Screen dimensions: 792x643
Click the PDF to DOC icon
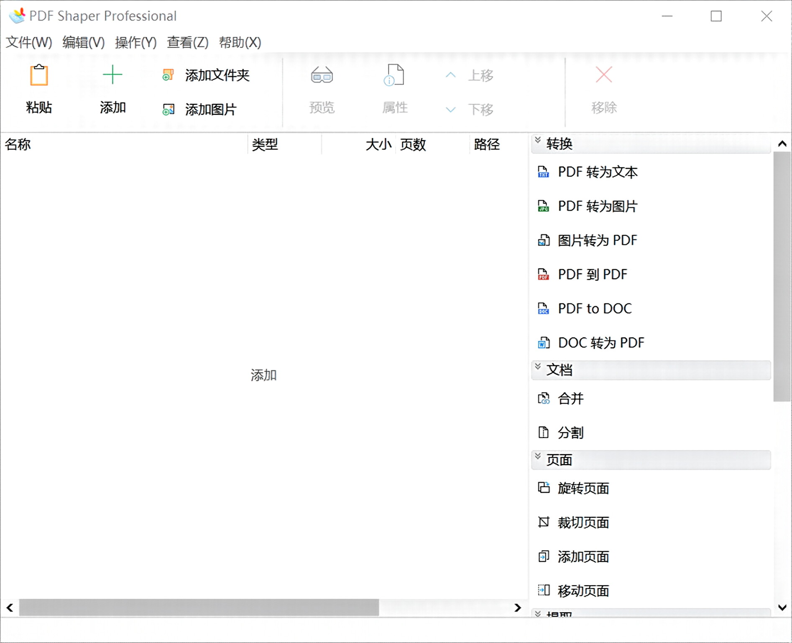tap(543, 309)
